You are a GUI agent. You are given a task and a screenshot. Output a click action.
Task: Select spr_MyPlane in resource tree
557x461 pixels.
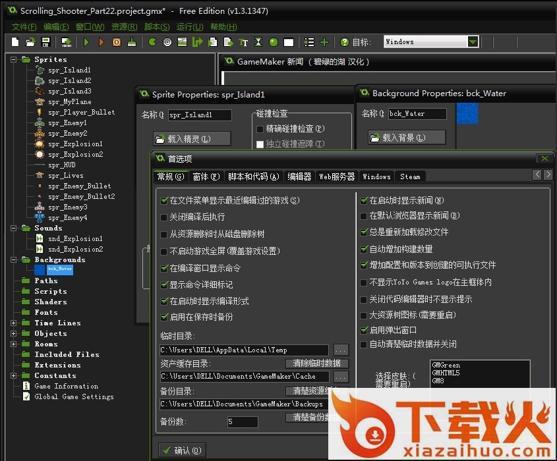click(70, 102)
